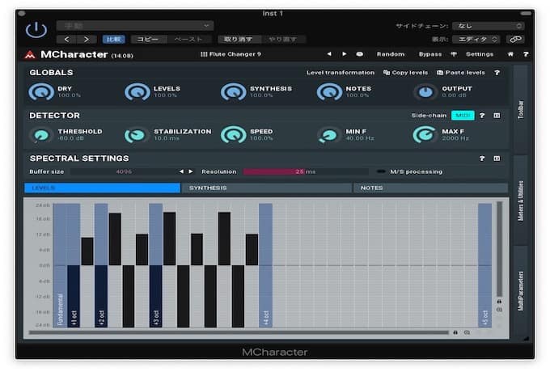Switch to the NOTES tab
Screen dimensions: 550x372
click(430, 188)
